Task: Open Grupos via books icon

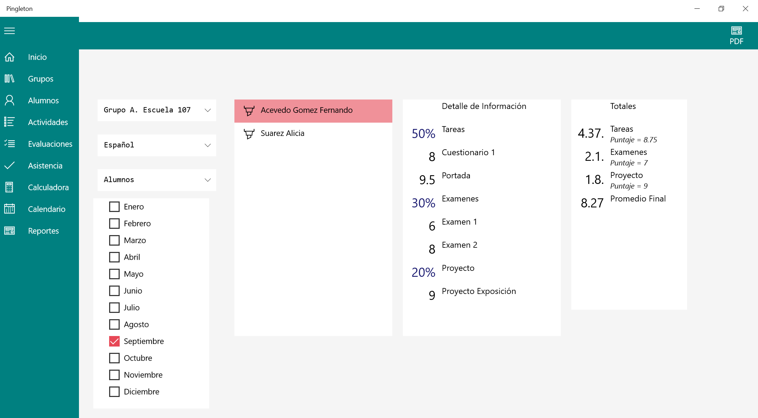Action: (9, 78)
